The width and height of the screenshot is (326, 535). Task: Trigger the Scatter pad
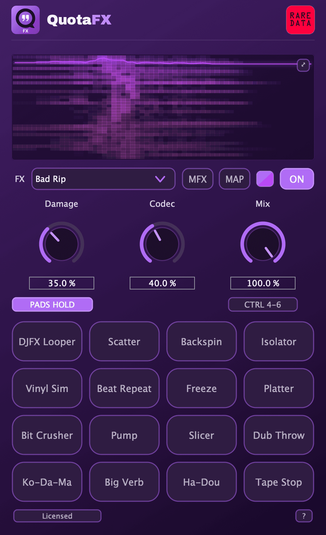point(124,341)
